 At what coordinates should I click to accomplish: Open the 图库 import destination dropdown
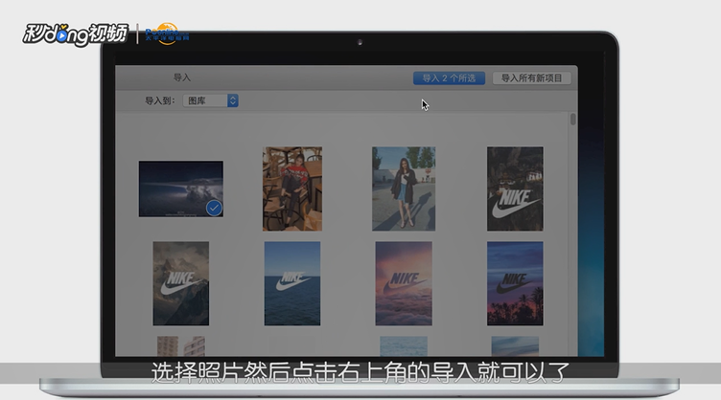[211, 100]
